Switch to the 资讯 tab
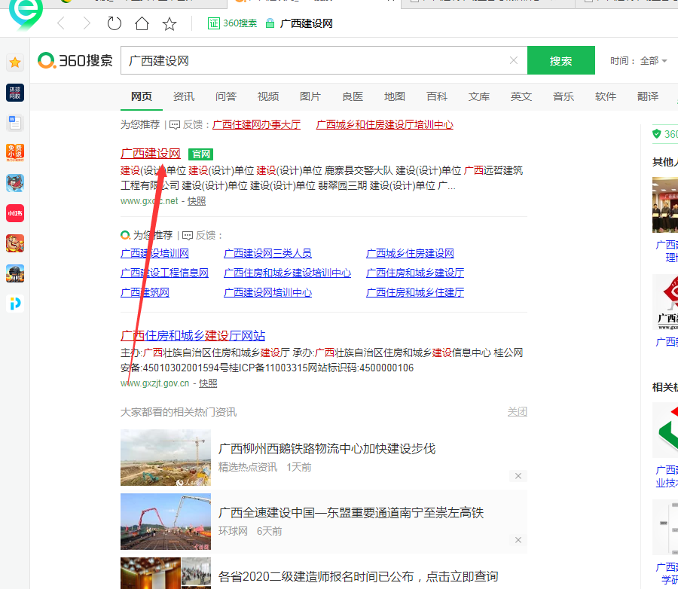Screen dimensions: 678x589 (184, 96)
